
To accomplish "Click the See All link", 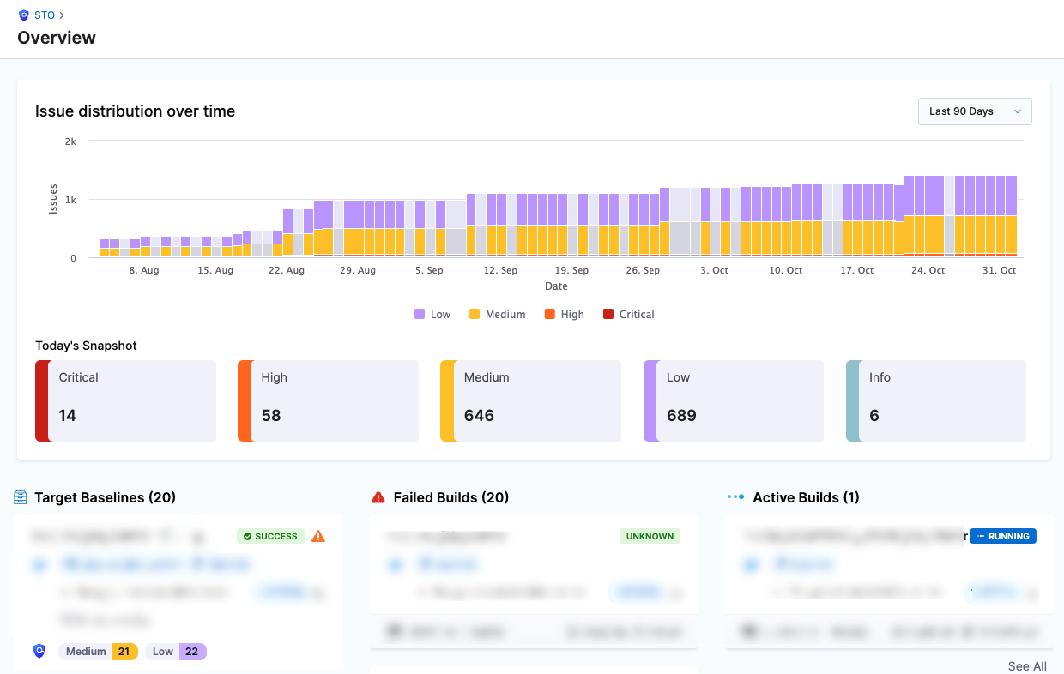I will (1027, 666).
